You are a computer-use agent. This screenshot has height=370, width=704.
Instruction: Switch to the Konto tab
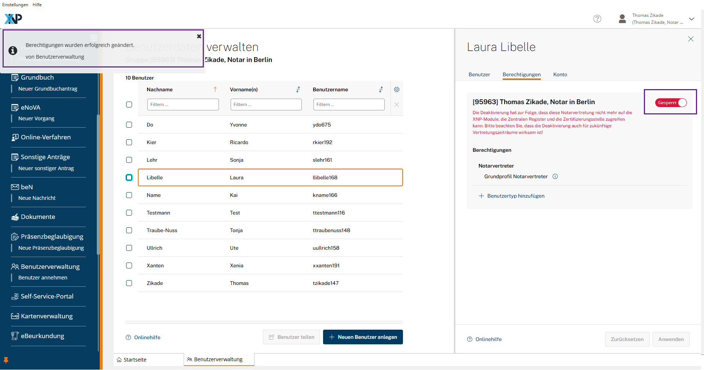(x=560, y=74)
